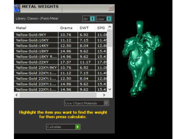Click the table's scroll down arrow
This screenshot has height=139, width=186.
(110, 89)
